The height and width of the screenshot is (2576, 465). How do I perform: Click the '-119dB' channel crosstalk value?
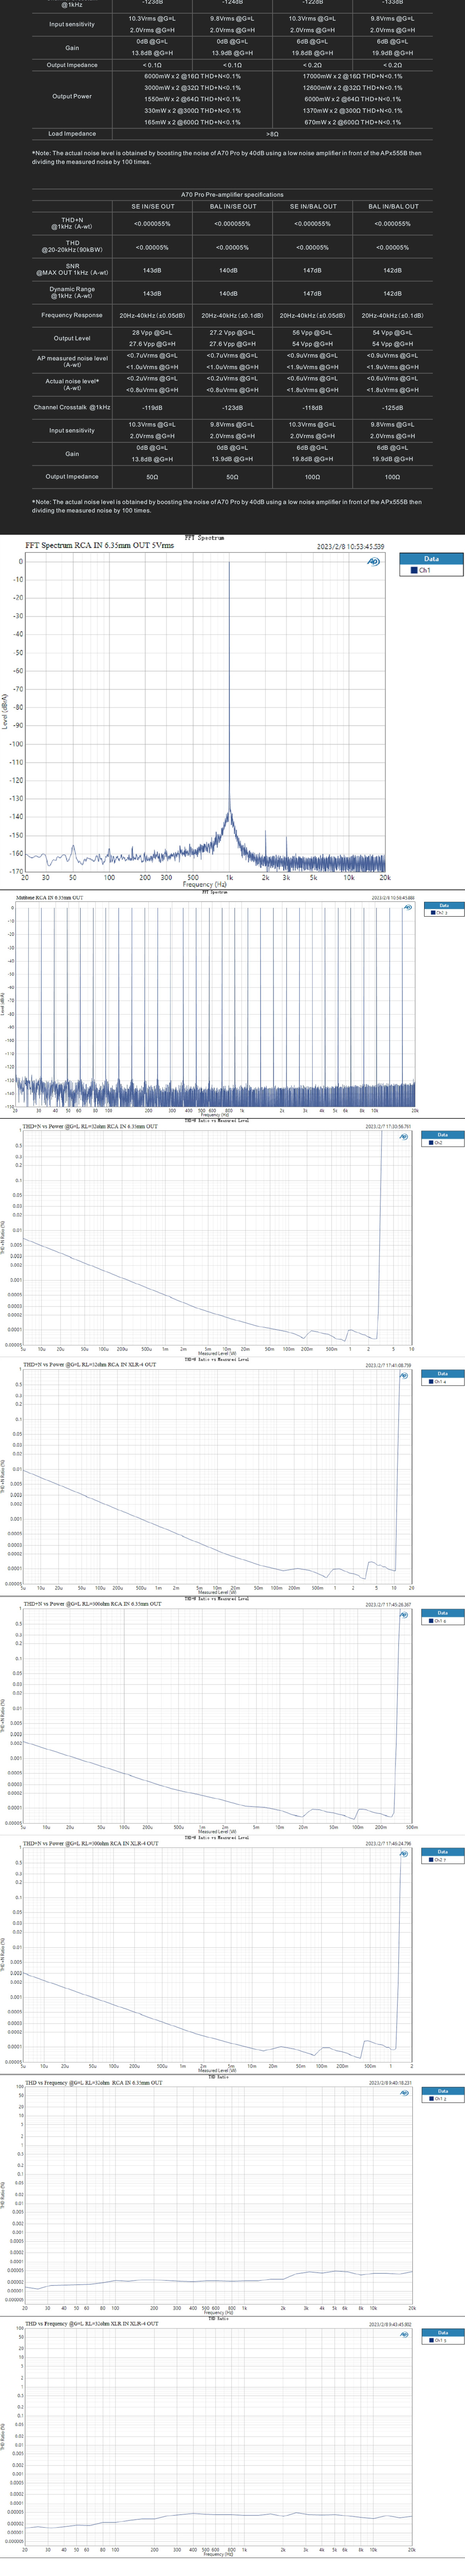(152, 408)
